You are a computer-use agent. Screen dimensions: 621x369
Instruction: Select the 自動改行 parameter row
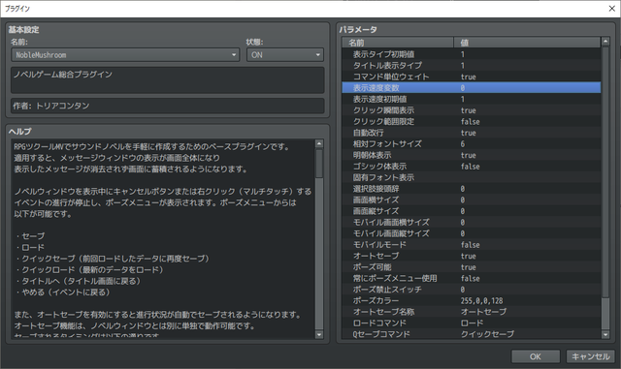(x=472, y=133)
